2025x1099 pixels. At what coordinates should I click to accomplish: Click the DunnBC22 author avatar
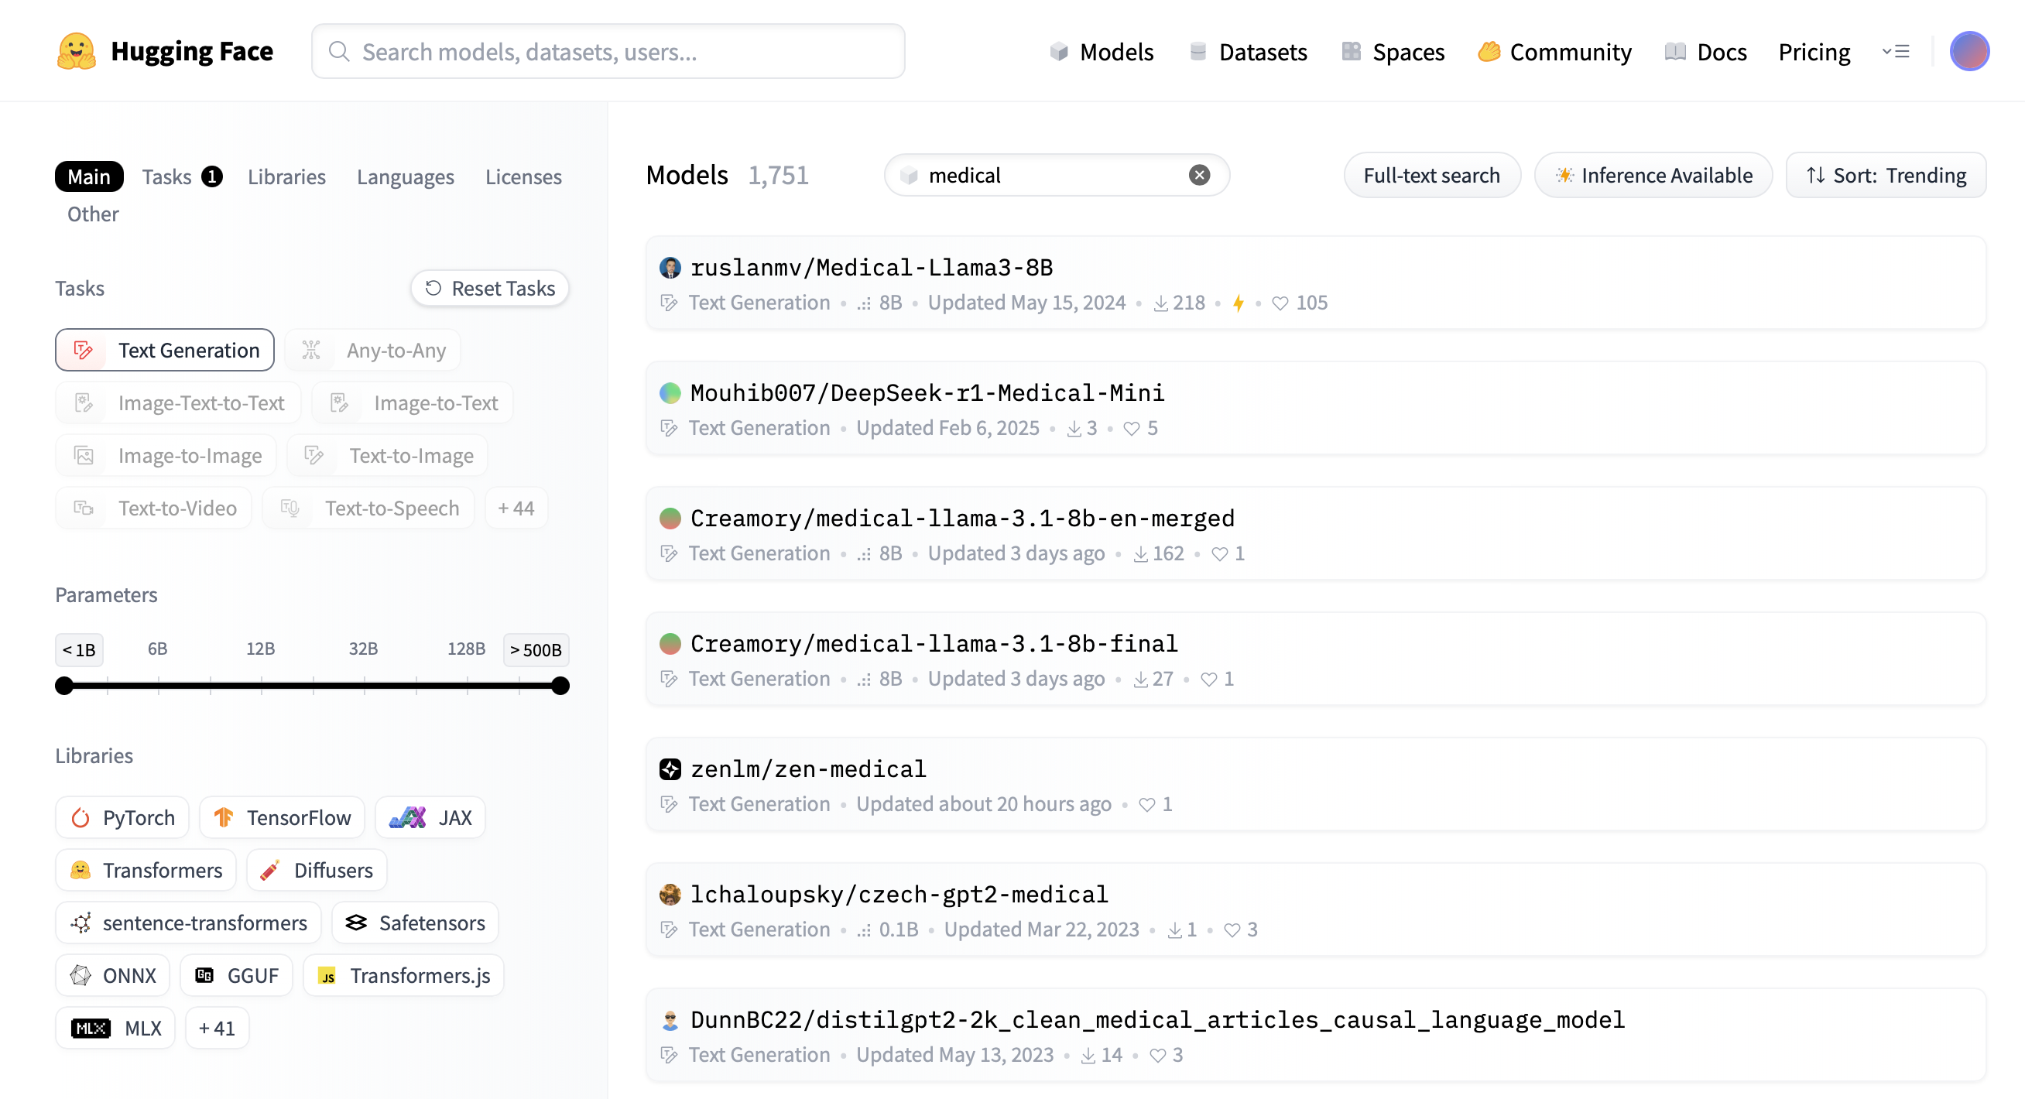coord(670,1019)
